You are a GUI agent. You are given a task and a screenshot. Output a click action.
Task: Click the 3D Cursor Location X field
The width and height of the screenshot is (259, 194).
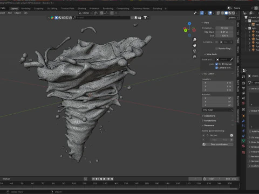pos(217,83)
